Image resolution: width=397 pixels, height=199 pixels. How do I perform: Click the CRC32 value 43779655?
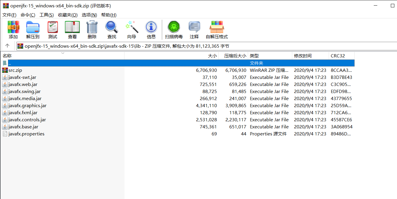(x=341, y=98)
